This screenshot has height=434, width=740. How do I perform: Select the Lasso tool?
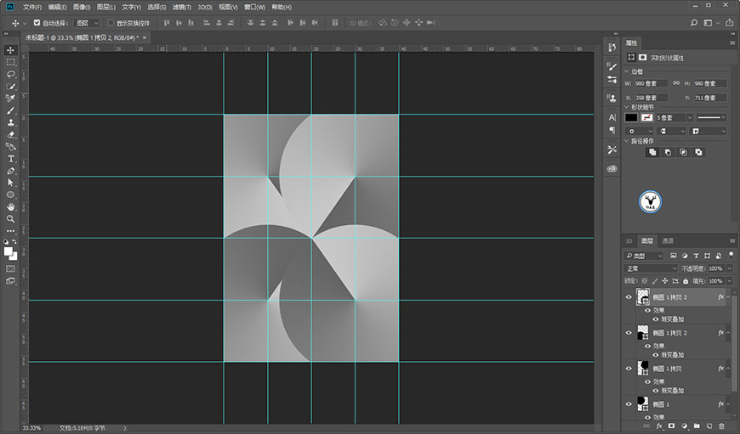11,74
